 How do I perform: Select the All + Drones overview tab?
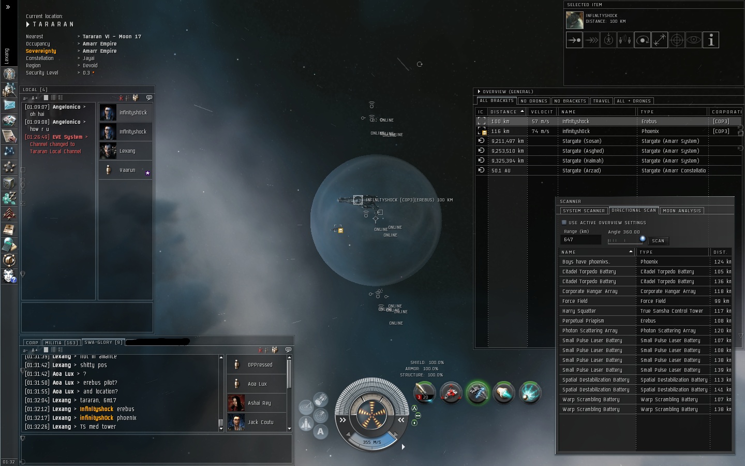click(x=634, y=101)
